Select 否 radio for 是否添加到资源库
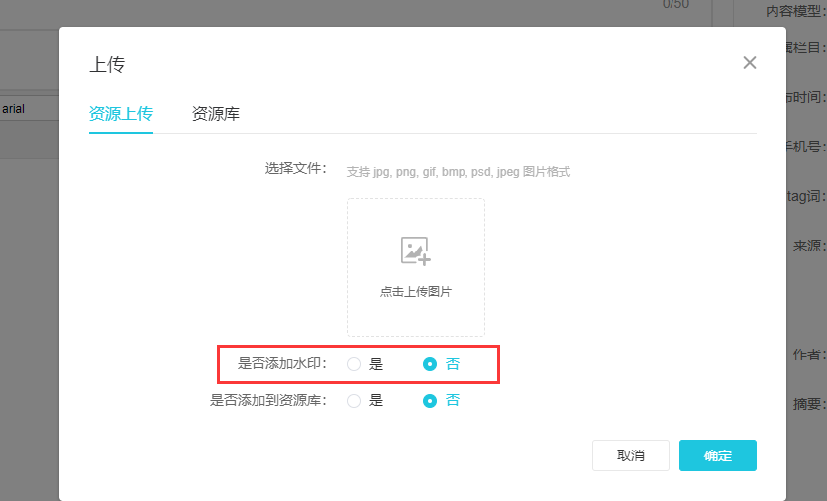The height and width of the screenshot is (501, 827). pyautogui.click(x=430, y=401)
